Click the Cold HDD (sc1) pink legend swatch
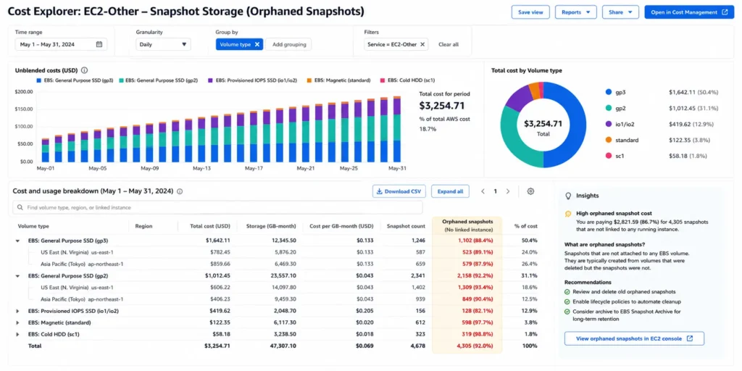 383,80
